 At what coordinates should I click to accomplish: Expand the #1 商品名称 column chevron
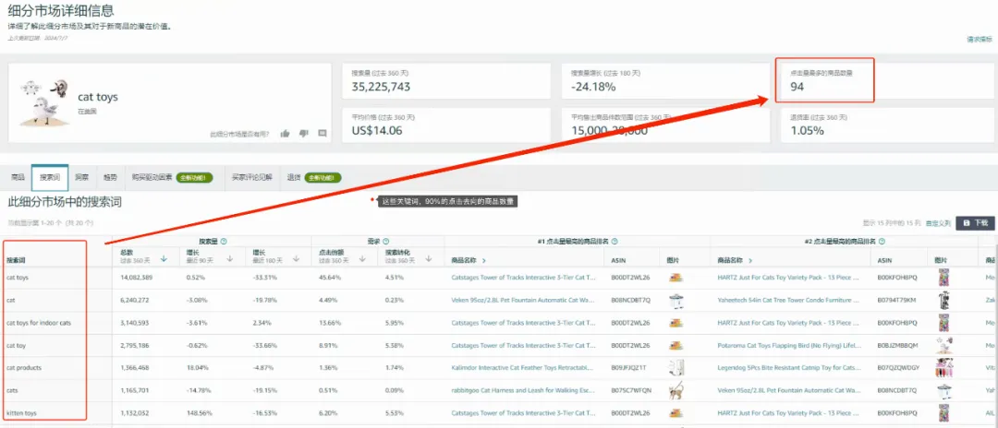point(483,260)
